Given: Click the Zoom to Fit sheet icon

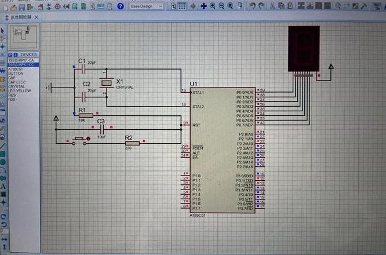Looking at the screenshot, I should 230,6.
